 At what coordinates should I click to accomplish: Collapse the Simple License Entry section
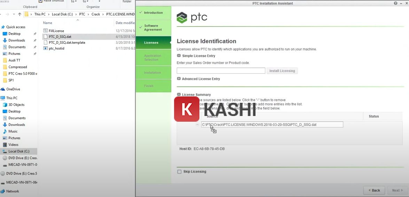click(x=179, y=55)
